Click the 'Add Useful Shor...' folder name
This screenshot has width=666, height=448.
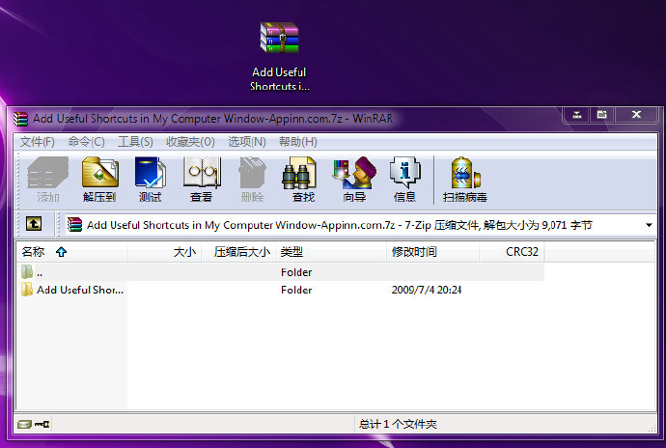[x=80, y=290]
